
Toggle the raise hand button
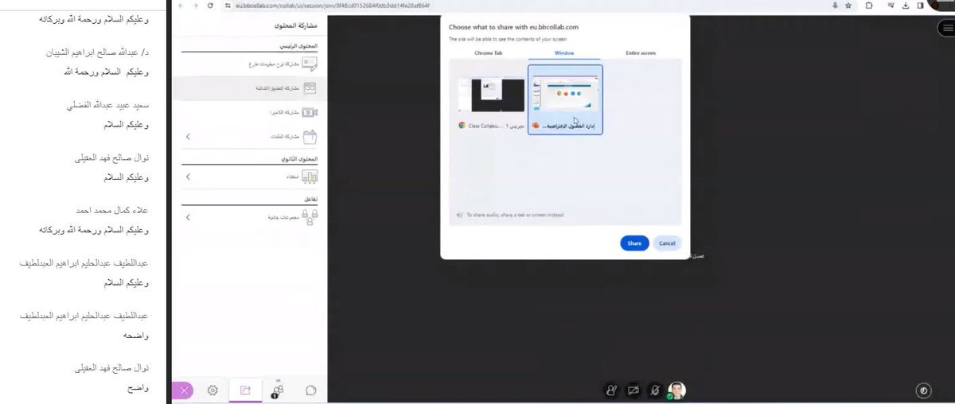pos(611,390)
